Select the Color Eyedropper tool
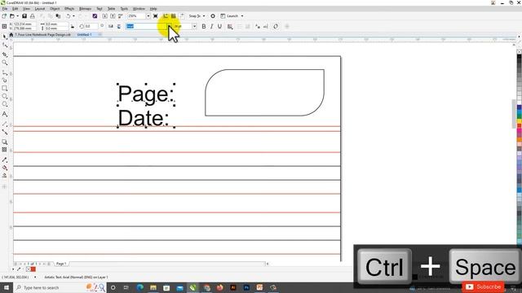This screenshot has width=522, height=293. [x=5, y=160]
